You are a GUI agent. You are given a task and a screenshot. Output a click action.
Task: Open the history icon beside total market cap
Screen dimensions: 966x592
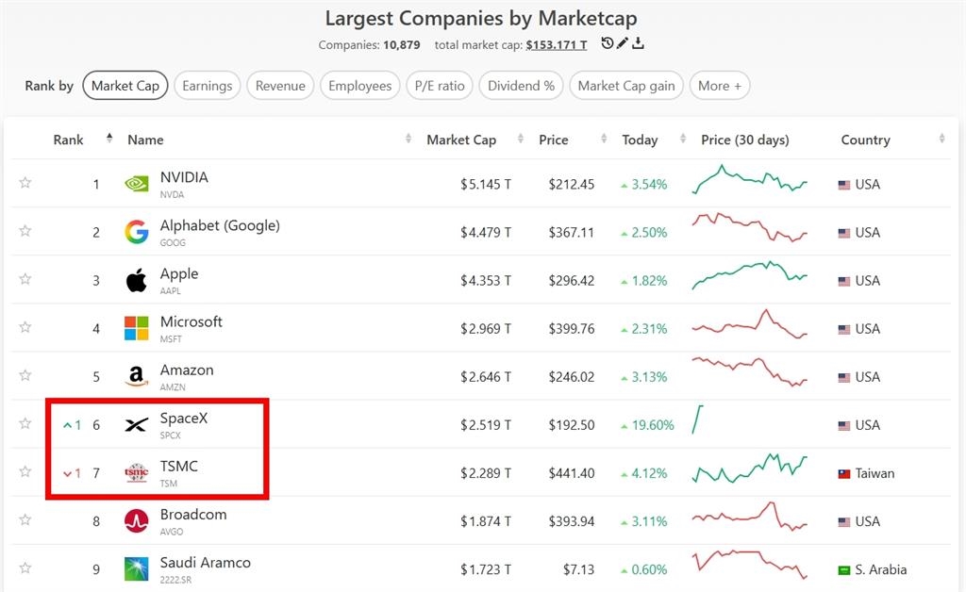point(607,43)
